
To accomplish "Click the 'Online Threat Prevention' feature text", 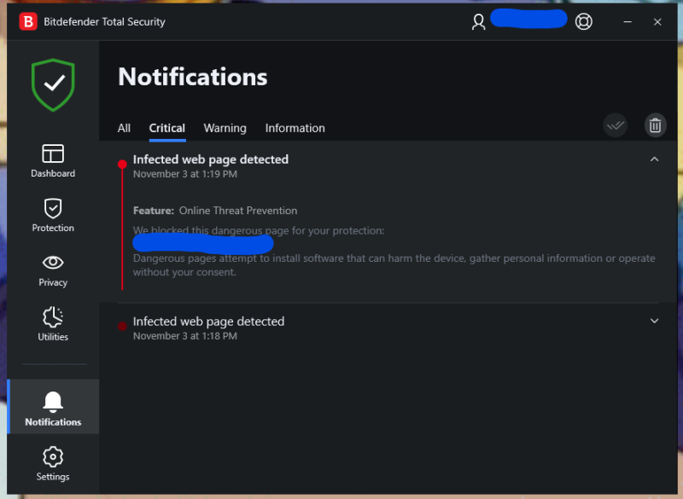I will 238,211.
